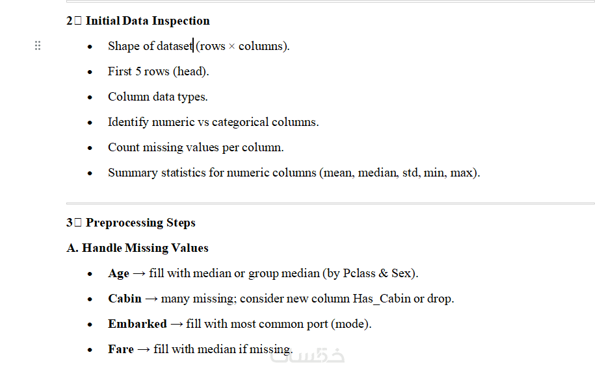Image resolution: width=615 pixels, height=370 pixels.
Task: Click the First 5 rows bullet text
Action: (158, 71)
